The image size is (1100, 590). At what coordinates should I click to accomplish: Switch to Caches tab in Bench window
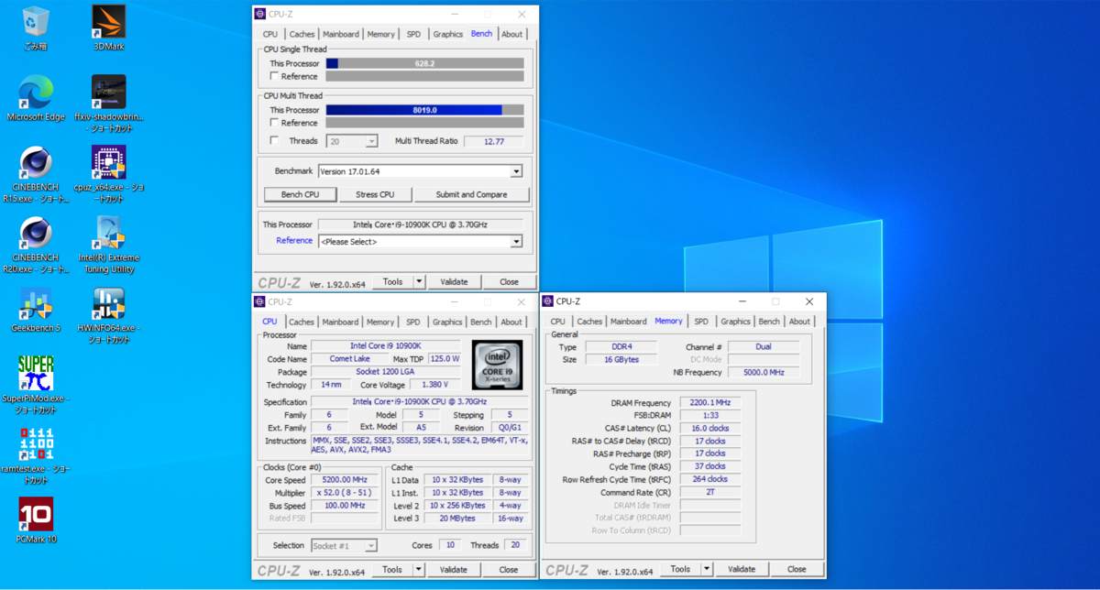302,34
